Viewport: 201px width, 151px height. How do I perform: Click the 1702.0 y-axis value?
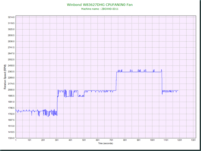click(x=11, y=114)
